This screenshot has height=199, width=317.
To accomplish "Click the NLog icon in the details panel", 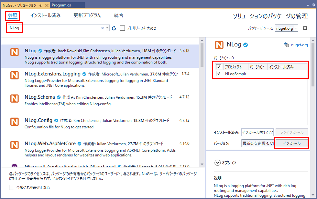I will click(219, 45).
